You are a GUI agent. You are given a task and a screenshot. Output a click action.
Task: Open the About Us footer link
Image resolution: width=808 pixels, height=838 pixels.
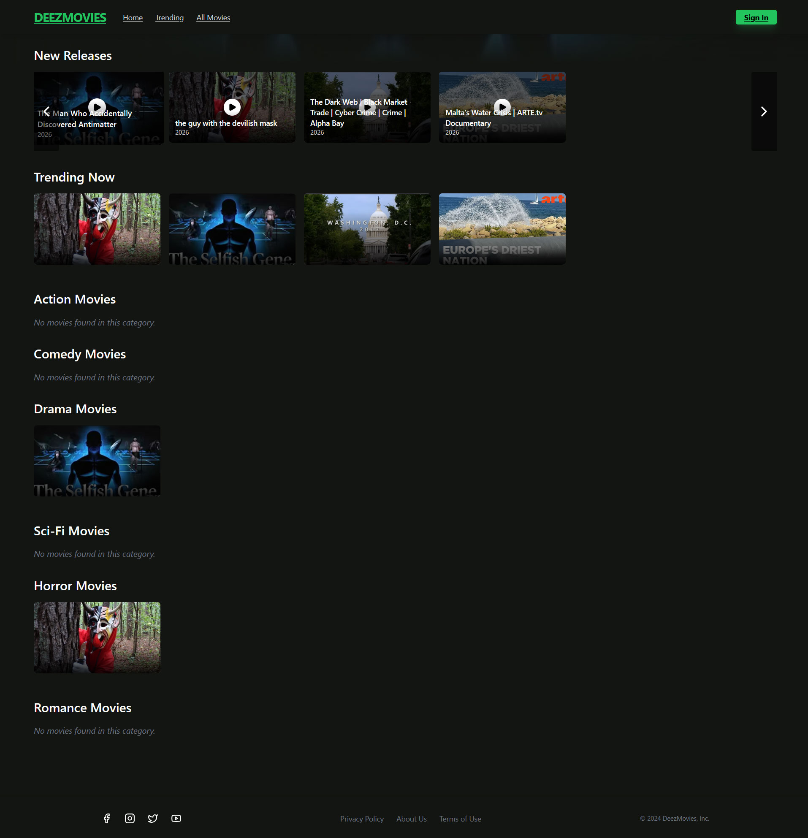pyautogui.click(x=411, y=818)
